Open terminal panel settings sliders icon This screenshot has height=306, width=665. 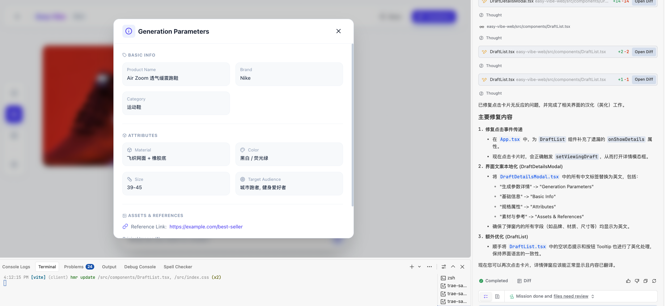444,267
